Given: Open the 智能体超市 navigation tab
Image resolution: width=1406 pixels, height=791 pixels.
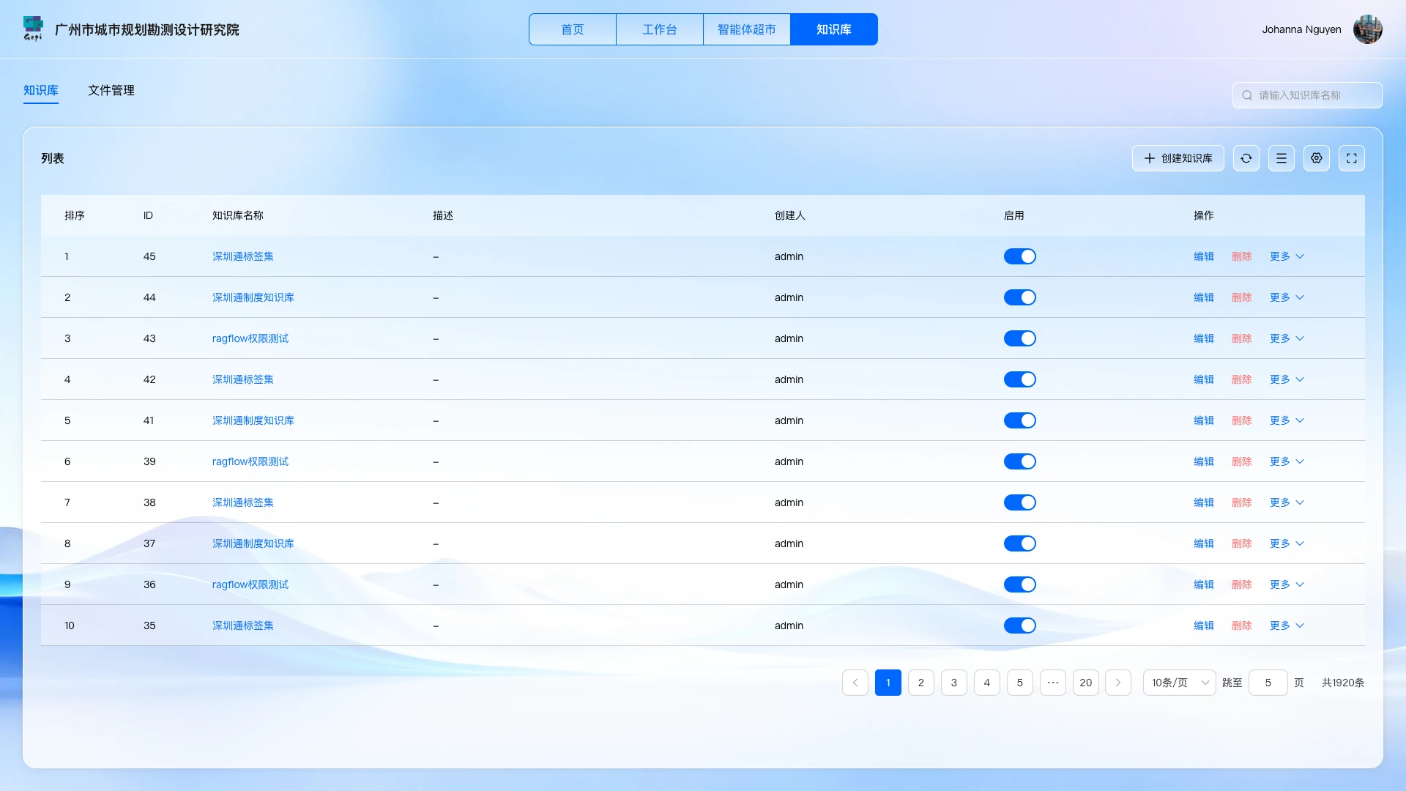Looking at the screenshot, I should (746, 29).
